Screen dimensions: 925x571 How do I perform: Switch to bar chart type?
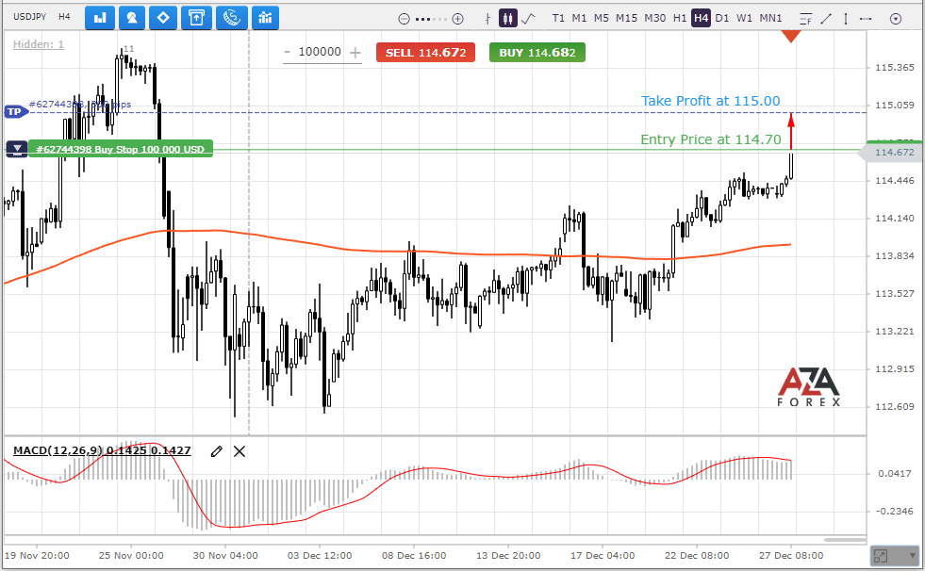[487, 18]
